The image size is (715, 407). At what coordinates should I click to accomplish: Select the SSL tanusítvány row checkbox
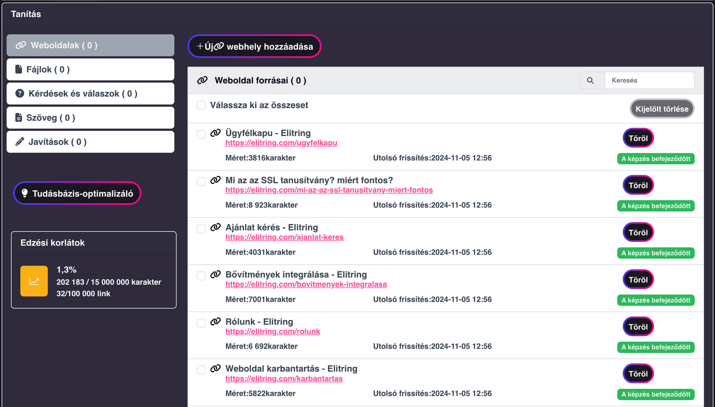202,181
